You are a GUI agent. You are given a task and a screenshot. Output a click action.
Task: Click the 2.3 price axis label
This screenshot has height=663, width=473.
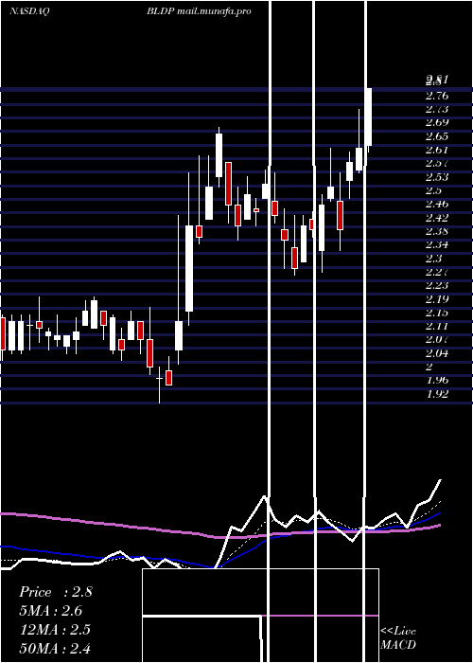[x=434, y=259]
